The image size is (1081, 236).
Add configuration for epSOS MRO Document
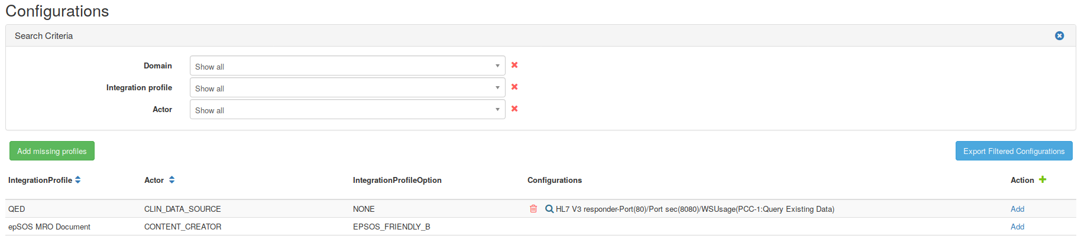tap(1017, 227)
